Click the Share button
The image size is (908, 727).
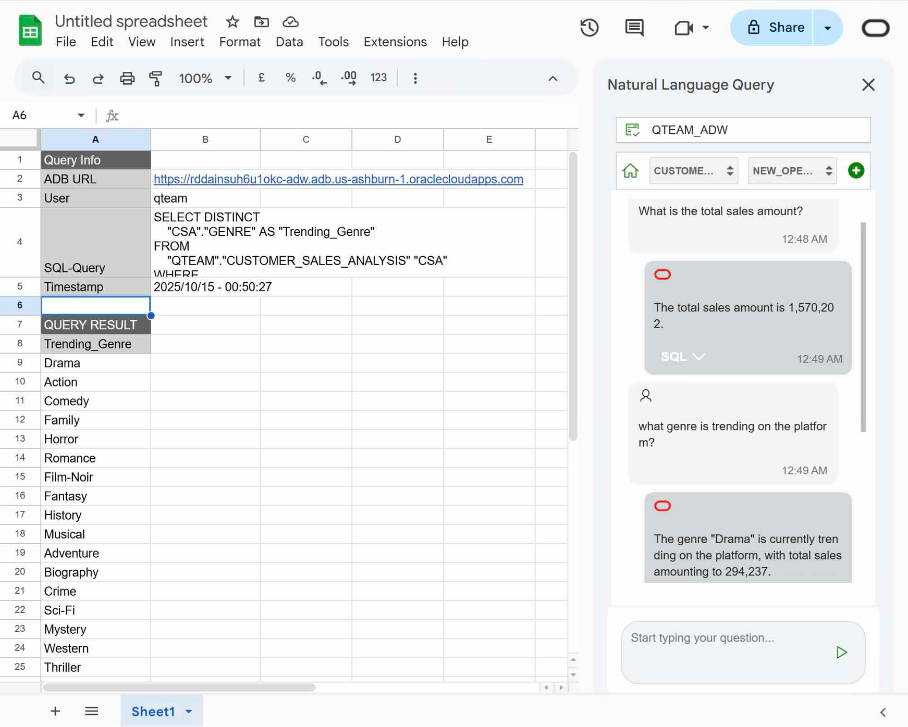click(x=776, y=27)
